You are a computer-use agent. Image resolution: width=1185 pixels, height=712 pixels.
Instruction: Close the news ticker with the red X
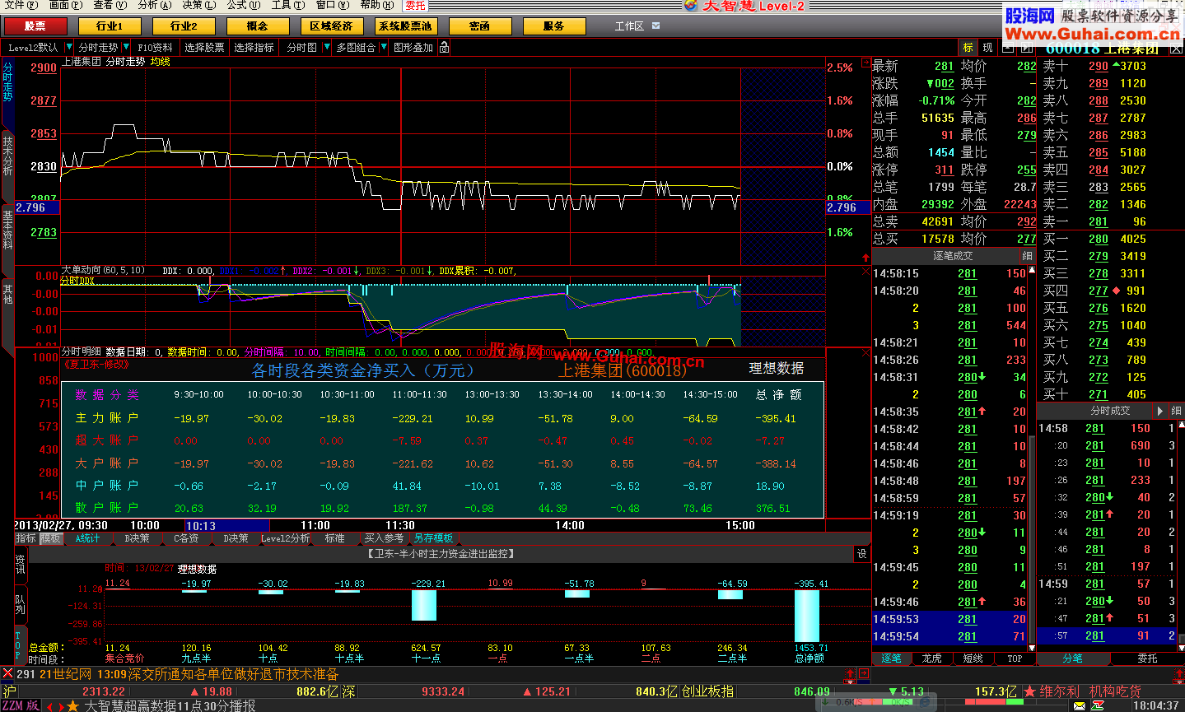click(x=7, y=673)
